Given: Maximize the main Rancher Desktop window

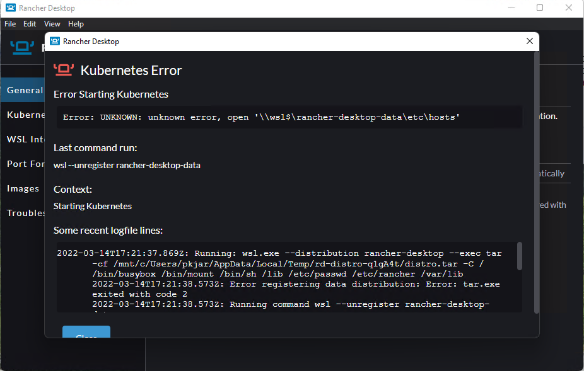Looking at the screenshot, I should 540,8.
